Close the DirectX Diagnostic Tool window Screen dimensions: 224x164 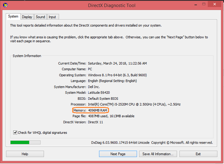215,4
